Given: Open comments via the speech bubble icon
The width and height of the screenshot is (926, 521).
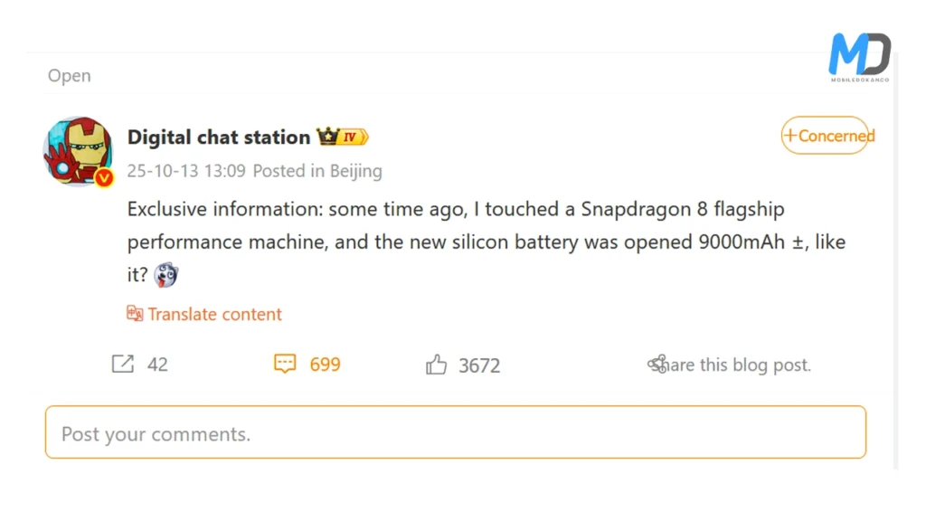Looking at the screenshot, I should point(285,365).
